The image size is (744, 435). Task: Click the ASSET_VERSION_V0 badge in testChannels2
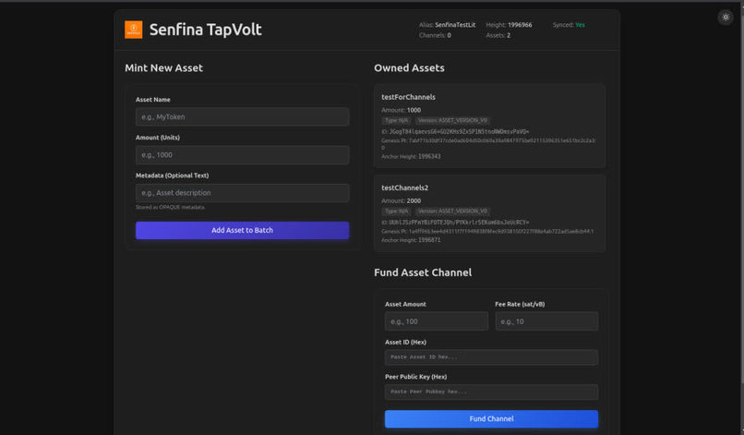point(452,211)
